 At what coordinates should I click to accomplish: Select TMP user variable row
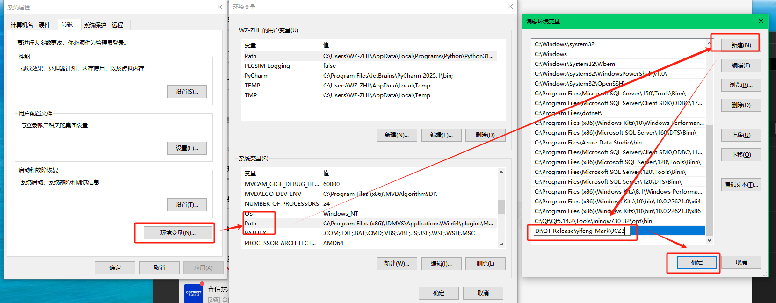369,95
